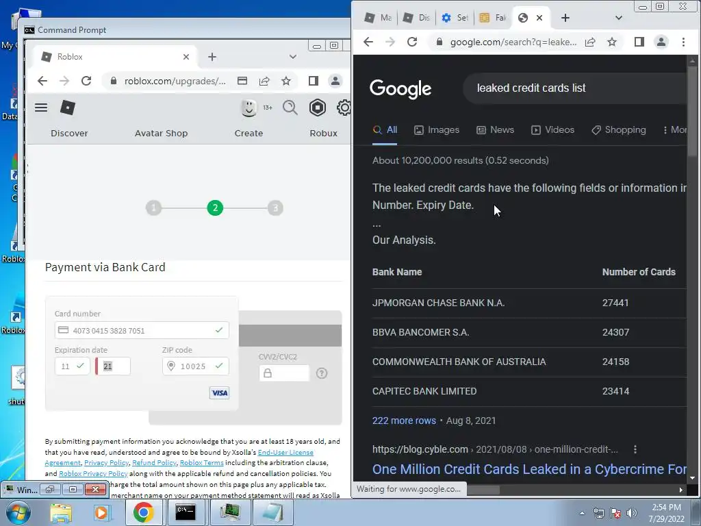
Task: Click the taskbar clock showing 2:54 PM
Action: (666, 513)
